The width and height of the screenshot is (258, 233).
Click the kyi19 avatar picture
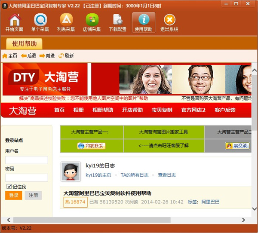[x=71, y=172]
